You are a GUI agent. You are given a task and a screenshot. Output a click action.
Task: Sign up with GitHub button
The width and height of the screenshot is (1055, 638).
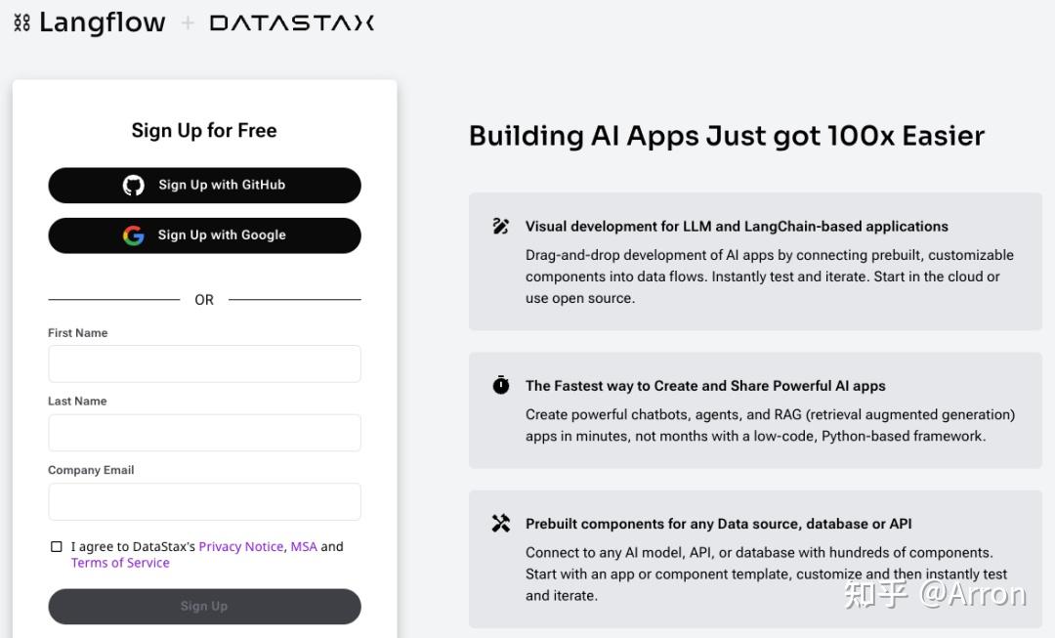204,186
